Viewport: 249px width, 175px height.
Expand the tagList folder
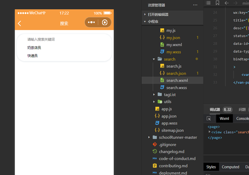click(154, 95)
